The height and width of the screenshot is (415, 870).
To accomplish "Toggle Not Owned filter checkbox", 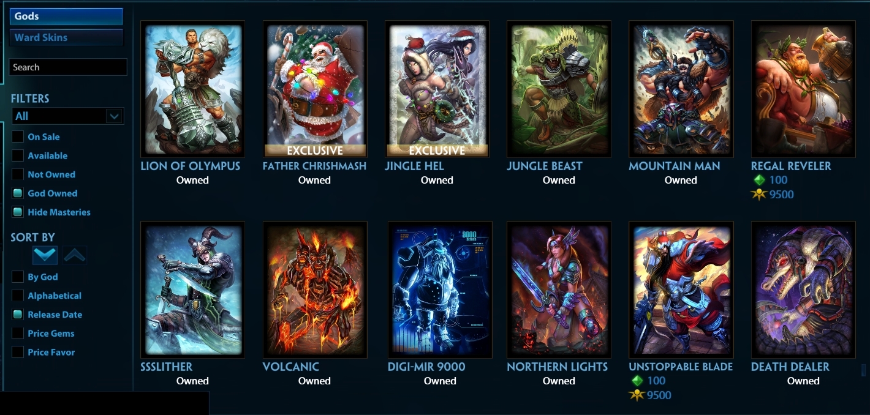I will click(x=18, y=174).
